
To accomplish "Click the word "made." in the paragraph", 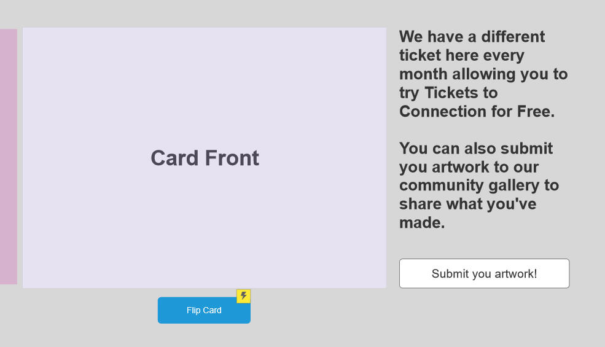I will (x=422, y=222).
